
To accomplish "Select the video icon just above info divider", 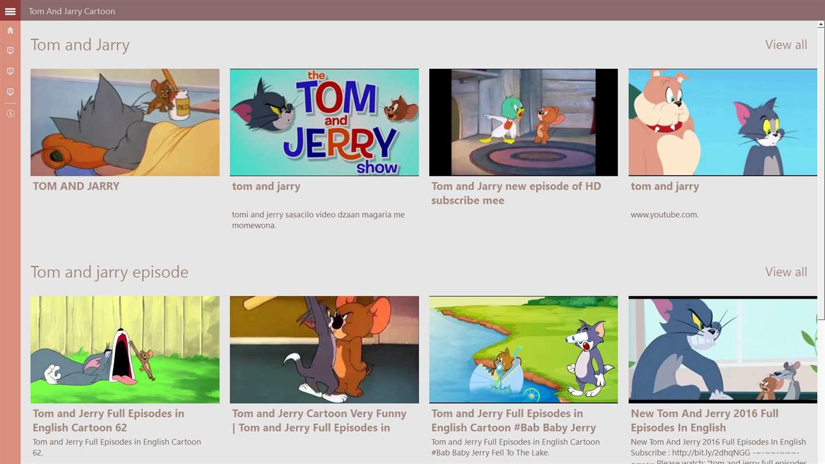I will pyautogui.click(x=10, y=92).
